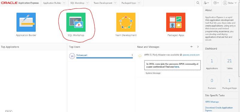Click the Tables count 21 dashboard tile
The height and width of the screenshot is (112, 240).
229,62
